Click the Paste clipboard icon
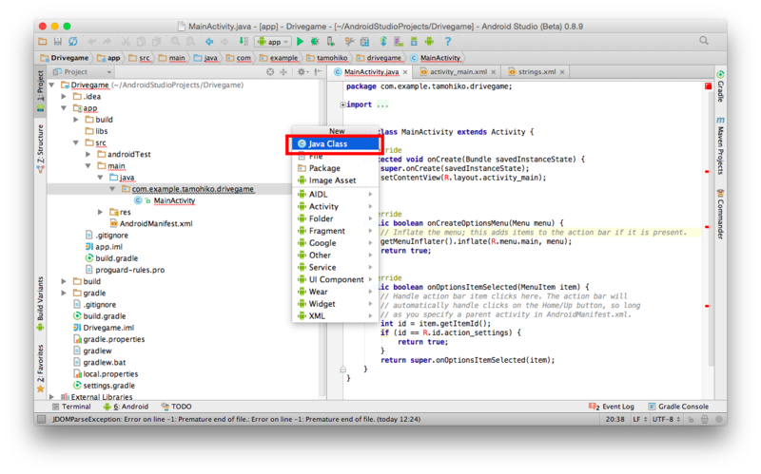Image resolution: width=761 pixels, height=474 pixels. pyautogui.click(x=156, y=42)
